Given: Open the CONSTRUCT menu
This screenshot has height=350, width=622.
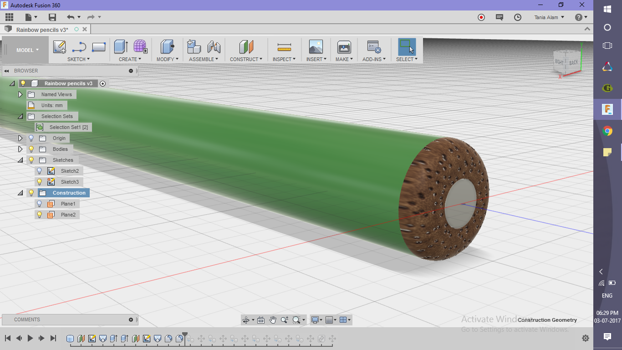Looking at the screenshot, I should point(246,59).
